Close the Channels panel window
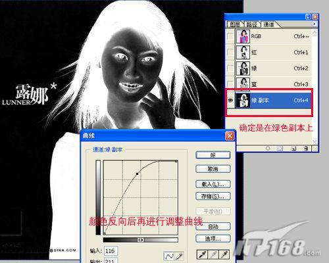Screen dimensions: 329x263 (x=315, y=16)
